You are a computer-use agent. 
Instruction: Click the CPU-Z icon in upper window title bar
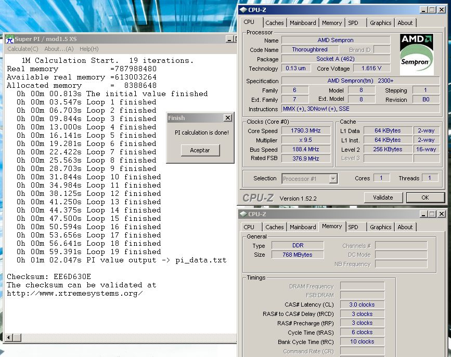coord(243,10)
